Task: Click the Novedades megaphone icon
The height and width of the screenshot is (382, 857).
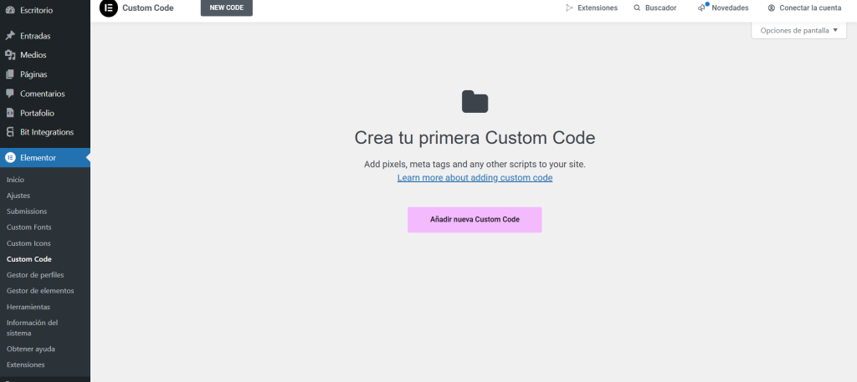Action: pyautogui.click(x=702, y=8)
